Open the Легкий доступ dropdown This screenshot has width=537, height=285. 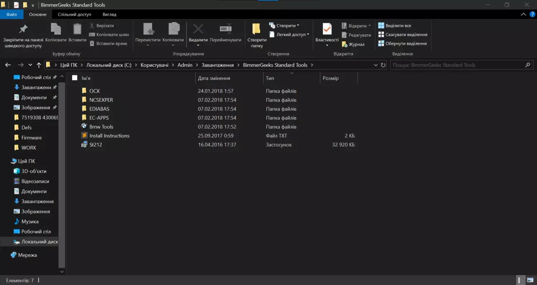click(x=289, y=35)
